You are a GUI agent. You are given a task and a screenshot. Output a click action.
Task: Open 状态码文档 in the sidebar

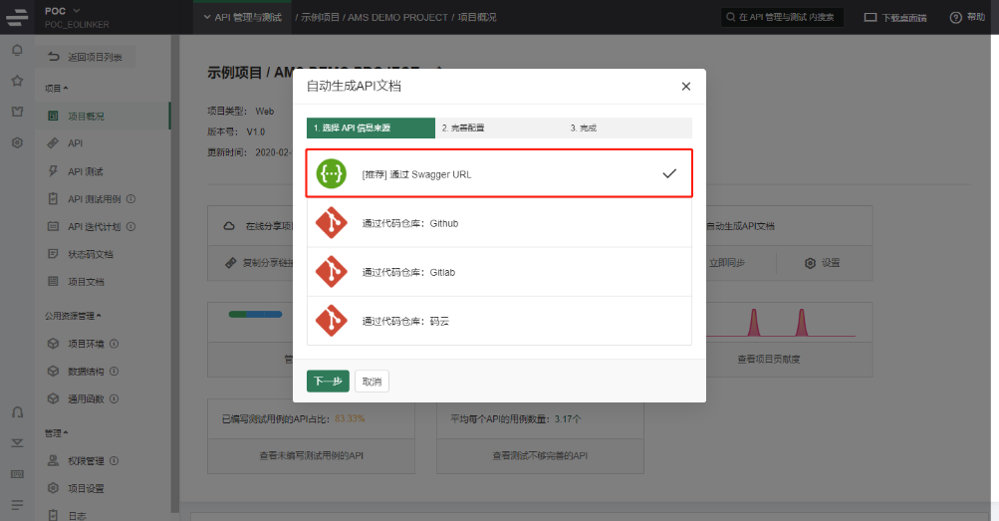click(x=103, y=254)
